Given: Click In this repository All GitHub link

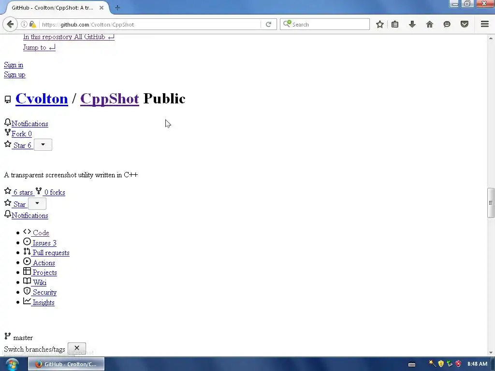Looking at the screenshot, I should pyautogui.click(x=69, y=37).
